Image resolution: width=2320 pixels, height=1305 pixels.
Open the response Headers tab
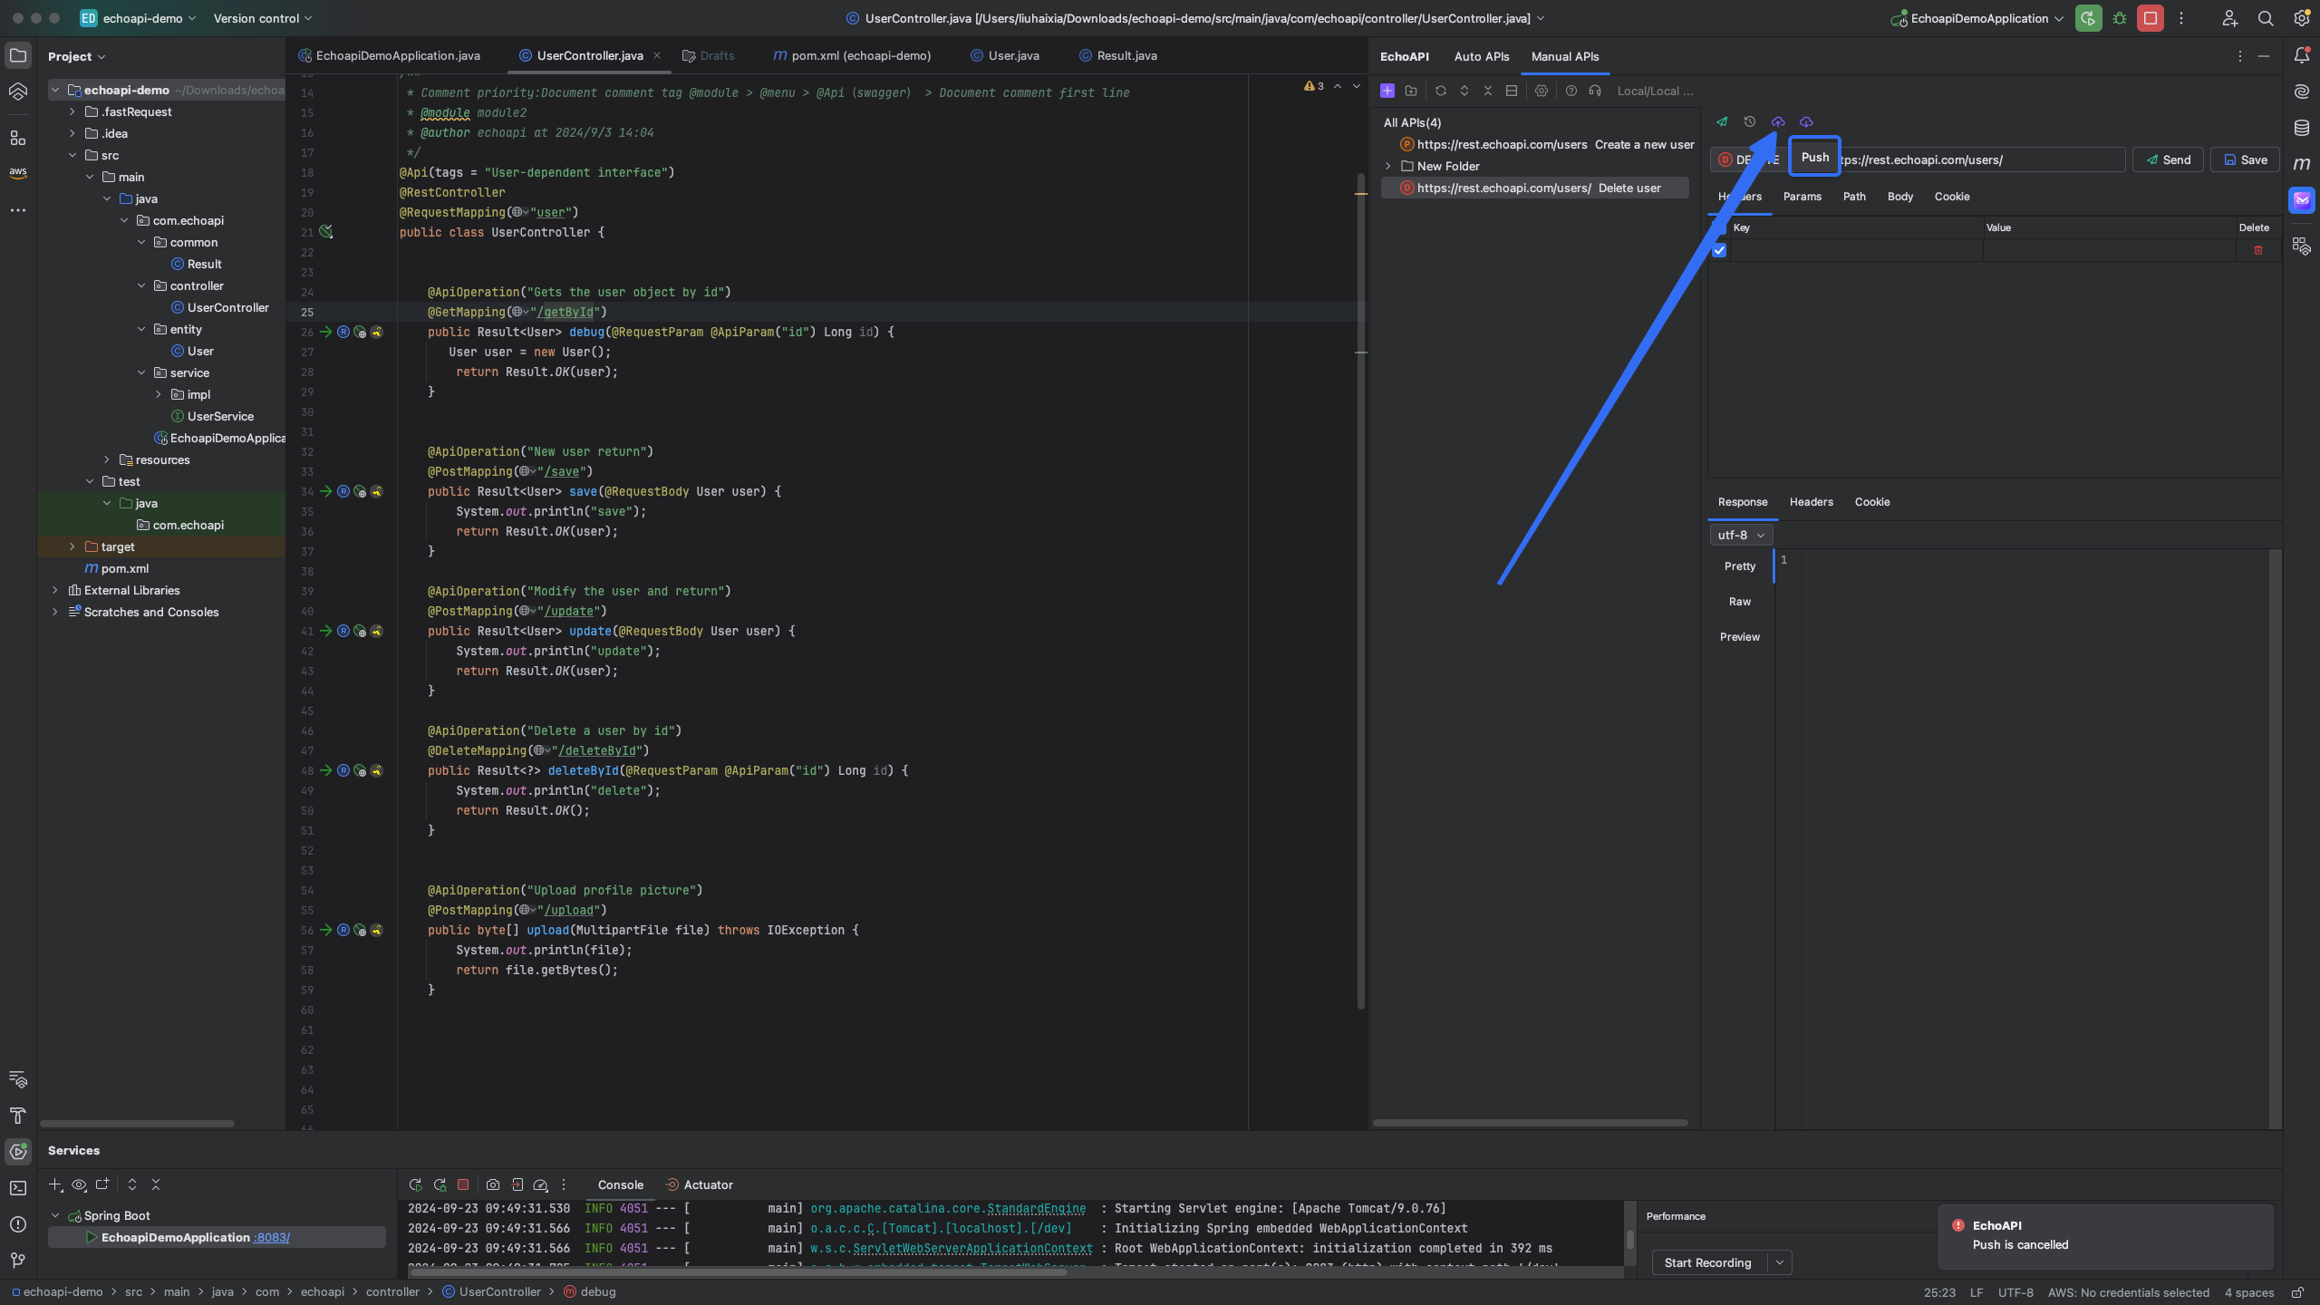pos(1811,502)
